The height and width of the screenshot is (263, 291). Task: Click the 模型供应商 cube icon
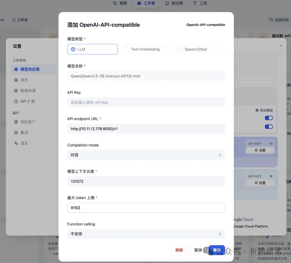click(16, 69)
